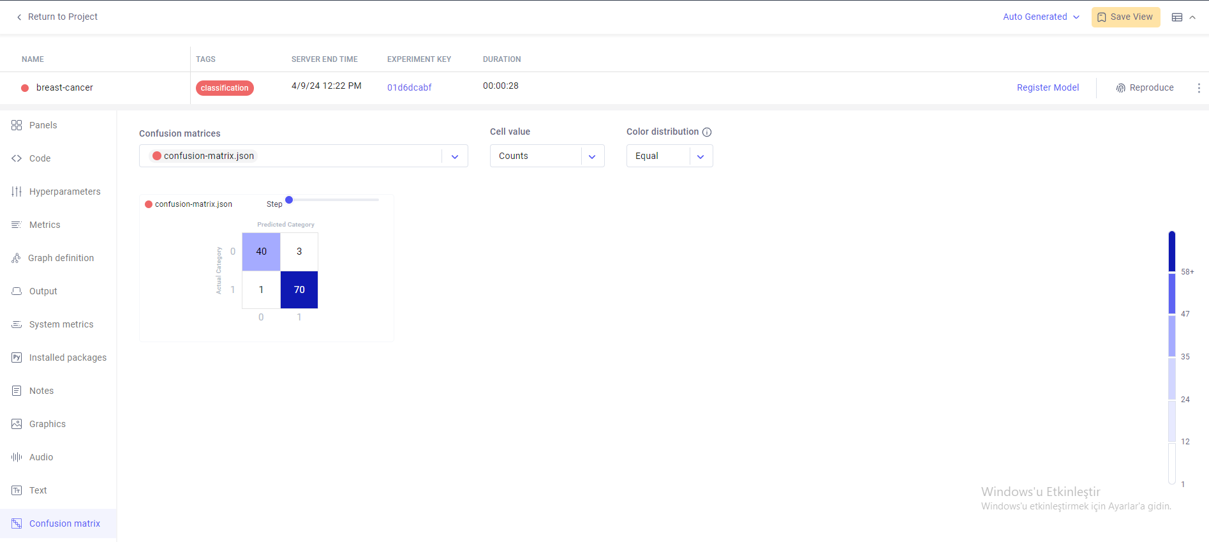This screenshot has height=542, width=1209.
Task: Click the matrix cell showing 1
Action: tap(261, 290)
